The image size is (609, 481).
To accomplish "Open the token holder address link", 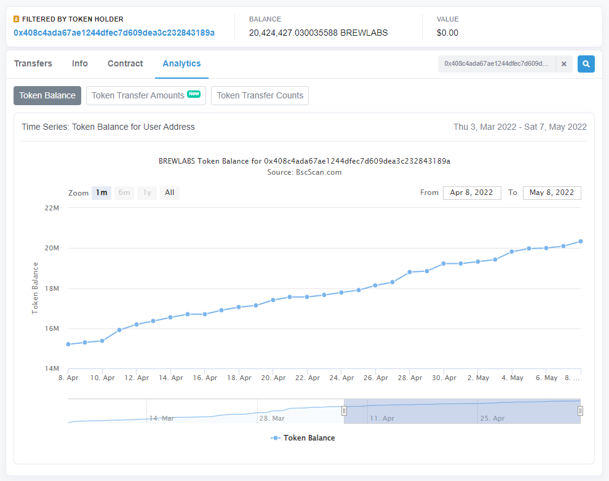I will click(x=114, y=33).
